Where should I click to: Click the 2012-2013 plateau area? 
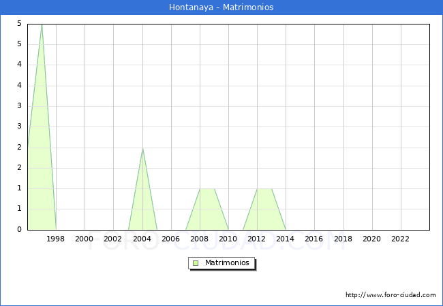pos(264,209)
